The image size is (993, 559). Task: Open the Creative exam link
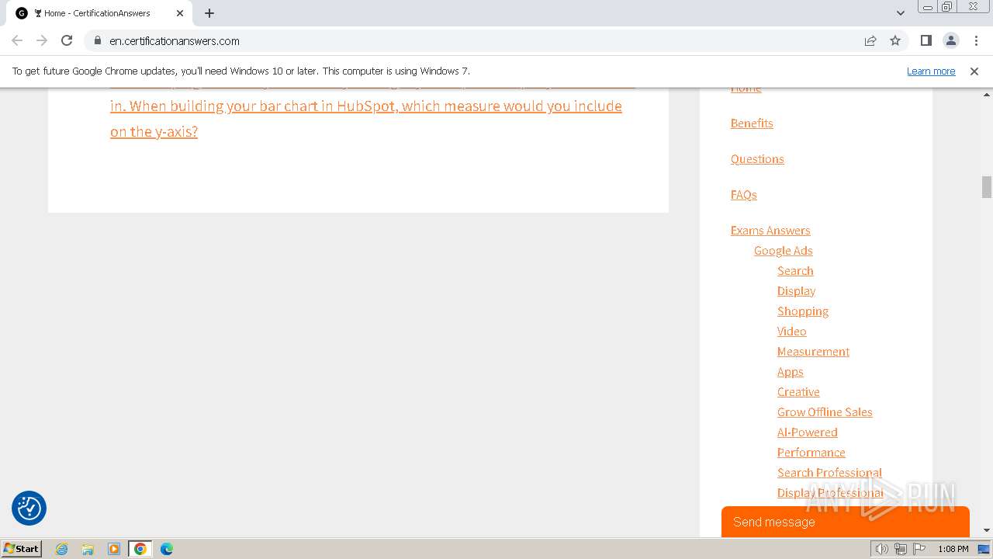(798, 391)
